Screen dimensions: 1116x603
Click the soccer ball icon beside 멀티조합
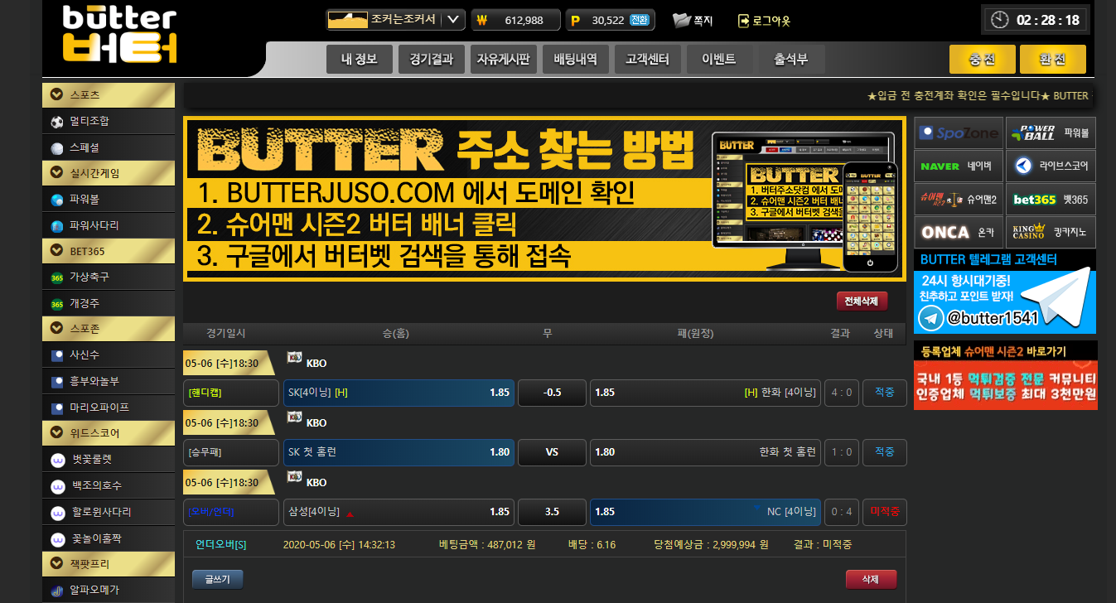(56, 122)
